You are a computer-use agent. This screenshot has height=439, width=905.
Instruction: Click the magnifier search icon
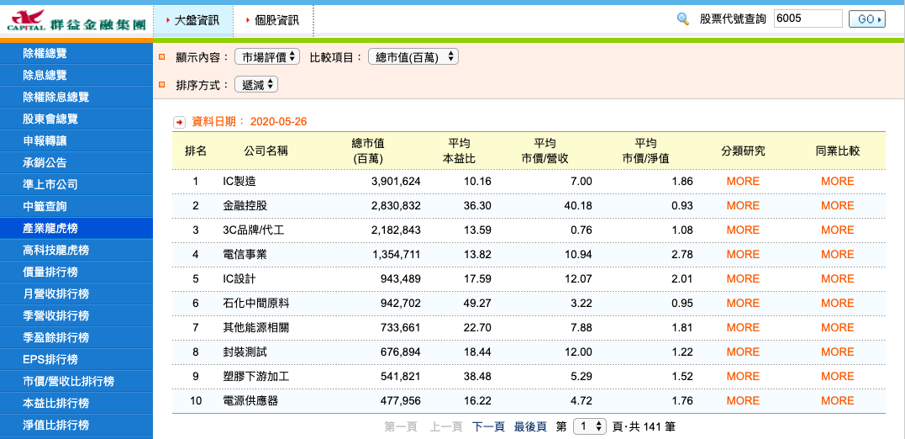pos(683,19)
